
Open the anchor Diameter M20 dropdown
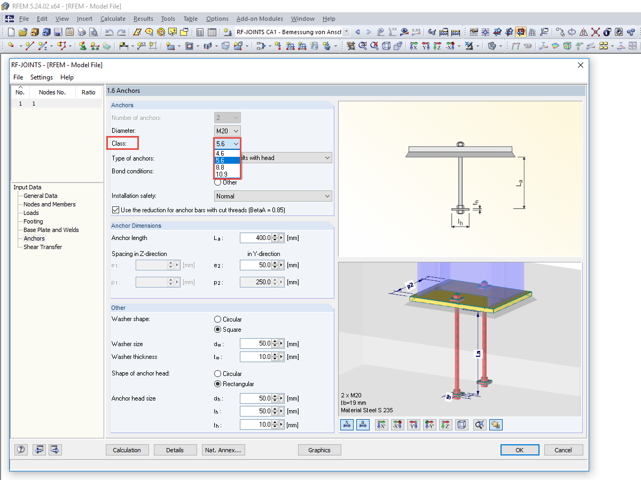(x=228, y=131)
